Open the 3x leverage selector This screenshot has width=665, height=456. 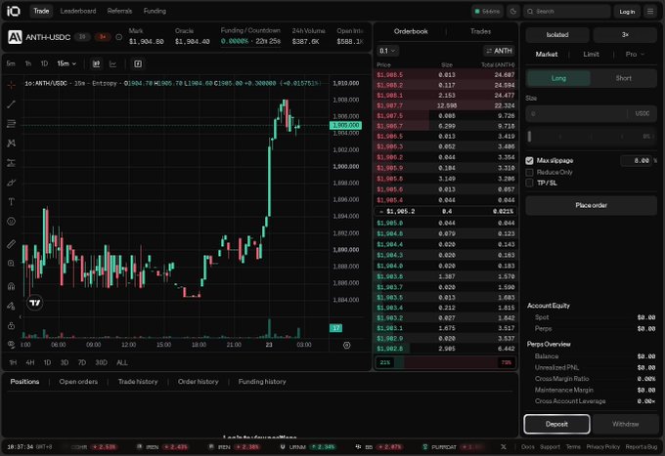click(x=625, y=35)
